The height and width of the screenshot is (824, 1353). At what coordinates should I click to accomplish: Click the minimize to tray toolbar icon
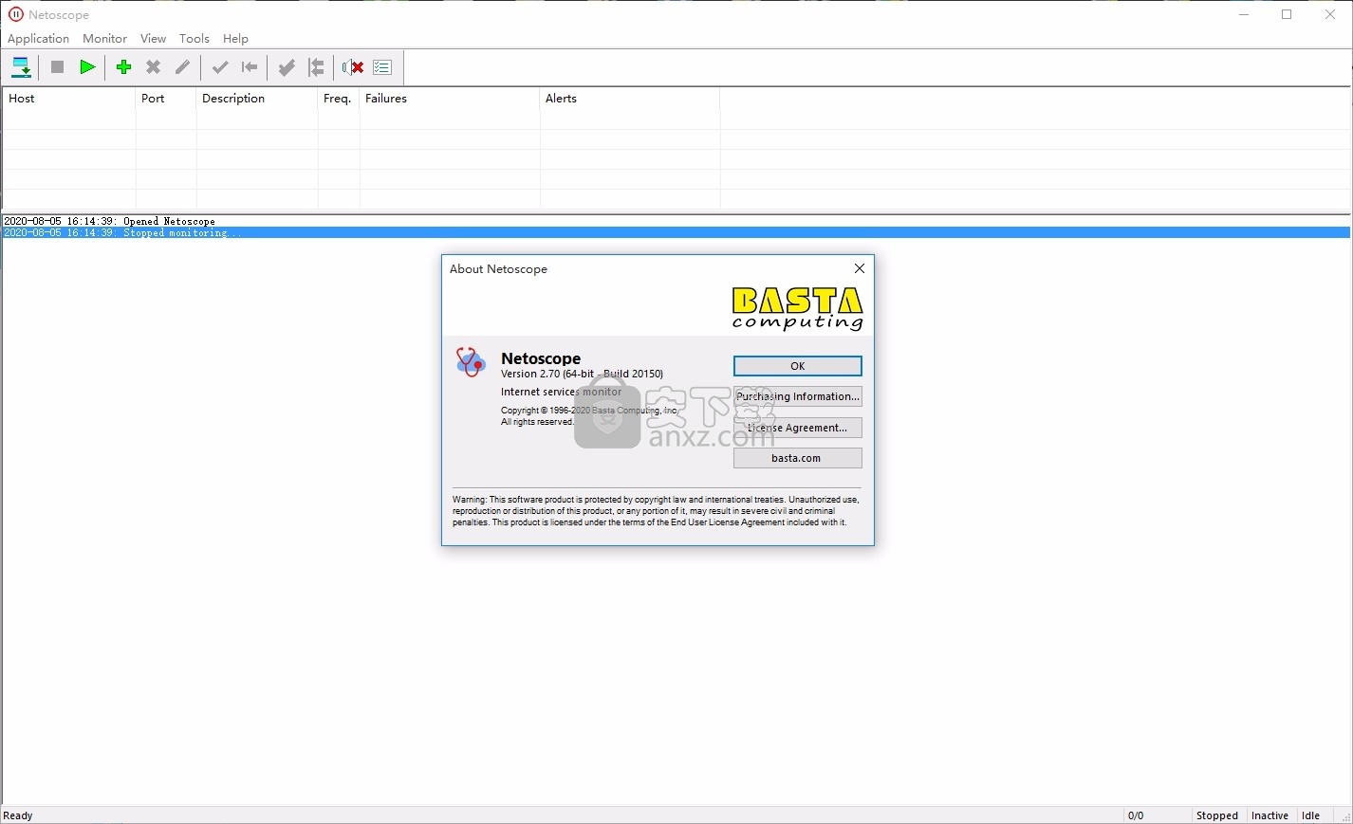21,67
